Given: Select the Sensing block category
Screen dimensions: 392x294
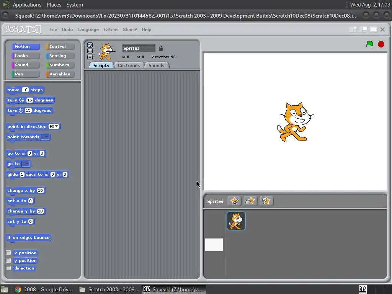Looking at the screenshot, I should [60, 56].
